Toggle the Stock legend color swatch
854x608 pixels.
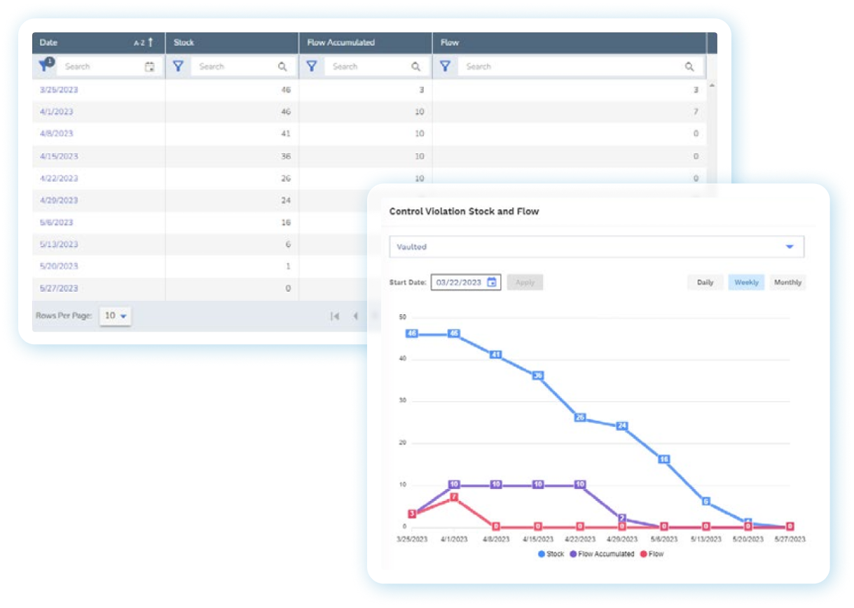(542, 554)
